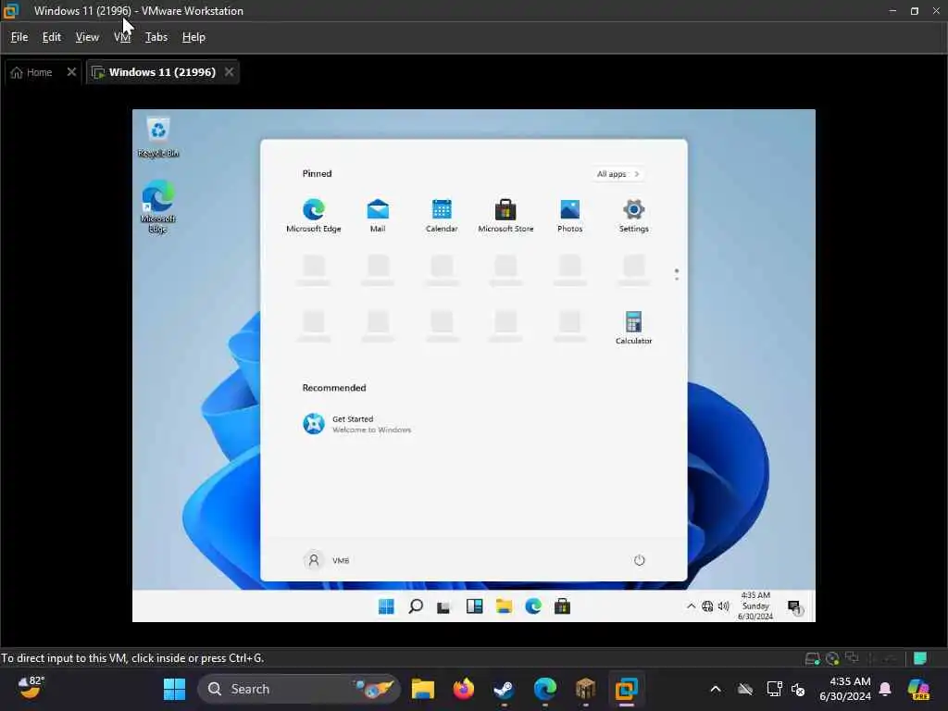
Task: Open the Microsoft Edge desktop shortcut in VM
Action: (x=157, y=206)
